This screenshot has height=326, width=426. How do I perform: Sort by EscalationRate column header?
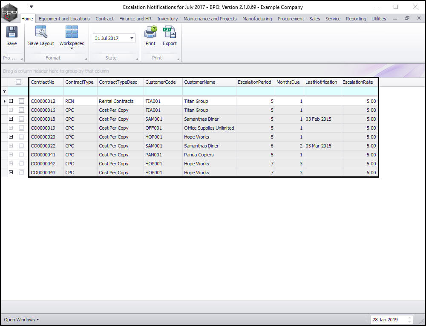(x=359, y=82)
